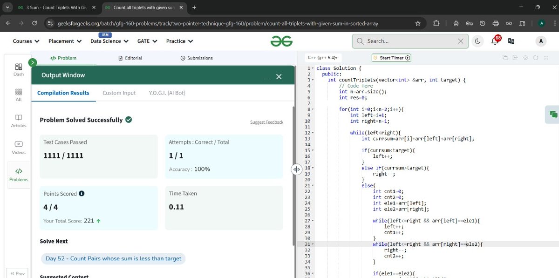This screenshot has height=278, width=559.
Task: Click the green expand sidebar arrow circle
Action: [x=32, y=62]
